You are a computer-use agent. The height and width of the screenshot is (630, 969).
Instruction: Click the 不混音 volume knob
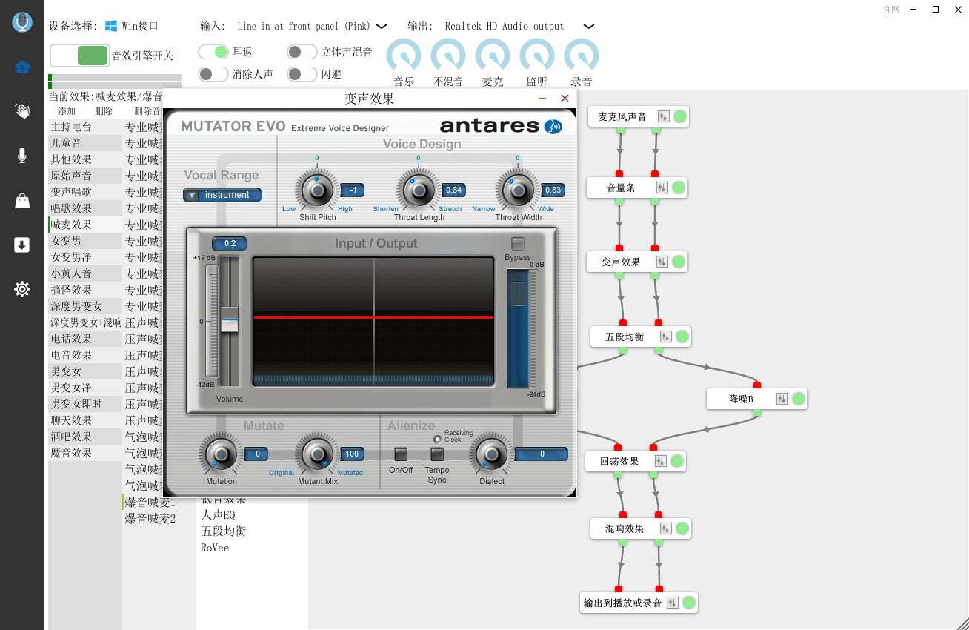(x=448, y=56)
